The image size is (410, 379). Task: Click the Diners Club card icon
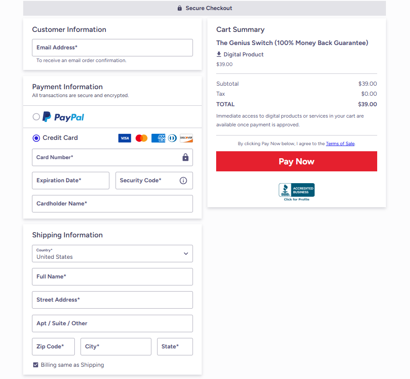coord(172,138)
